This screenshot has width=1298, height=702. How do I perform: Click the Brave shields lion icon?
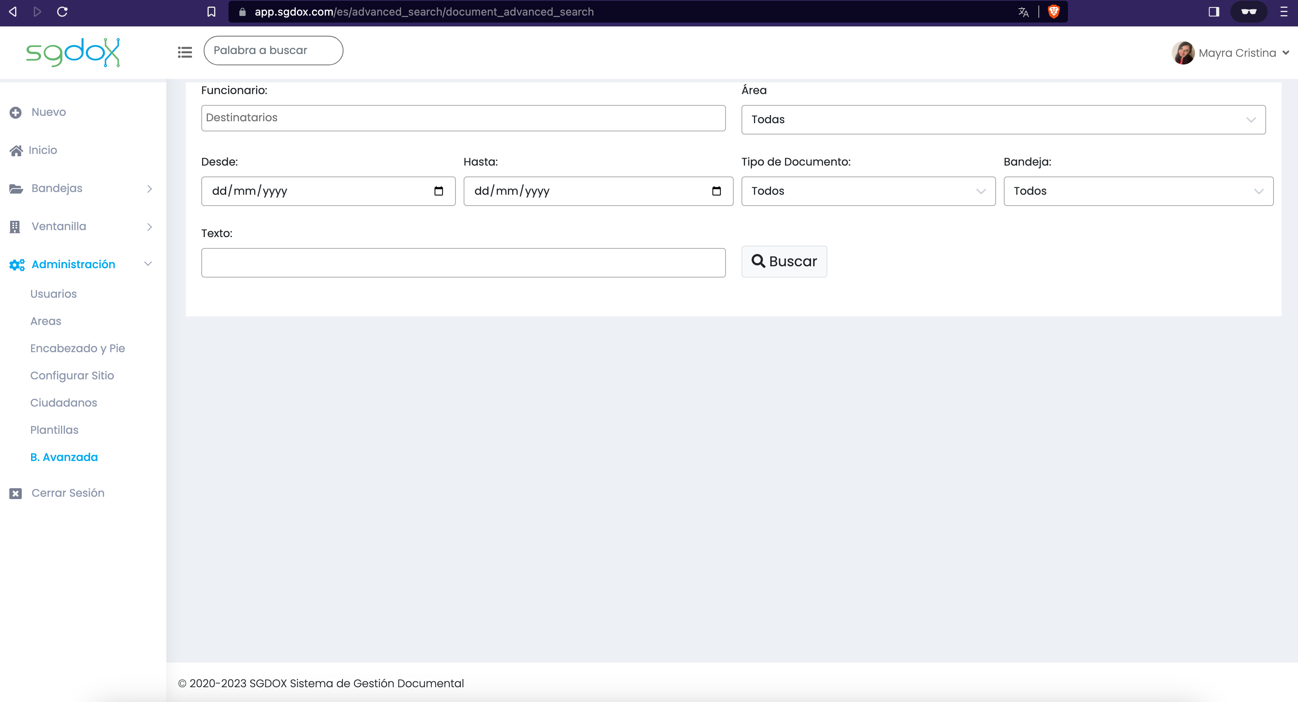coord(1053,12)
